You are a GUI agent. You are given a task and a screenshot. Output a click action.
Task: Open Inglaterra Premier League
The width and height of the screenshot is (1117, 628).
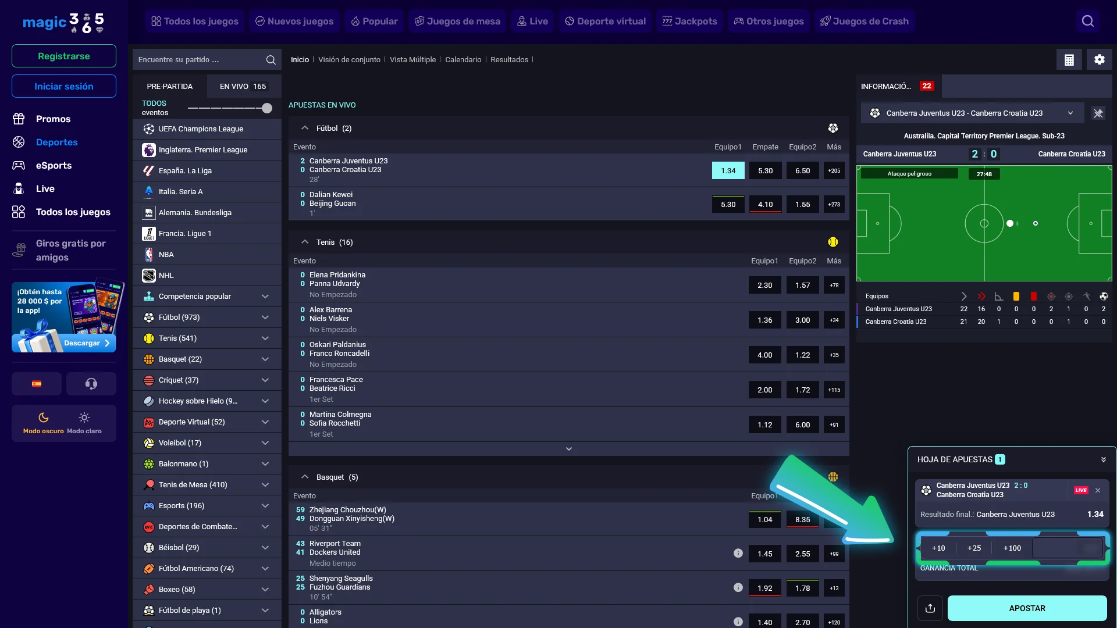point(207,150)
